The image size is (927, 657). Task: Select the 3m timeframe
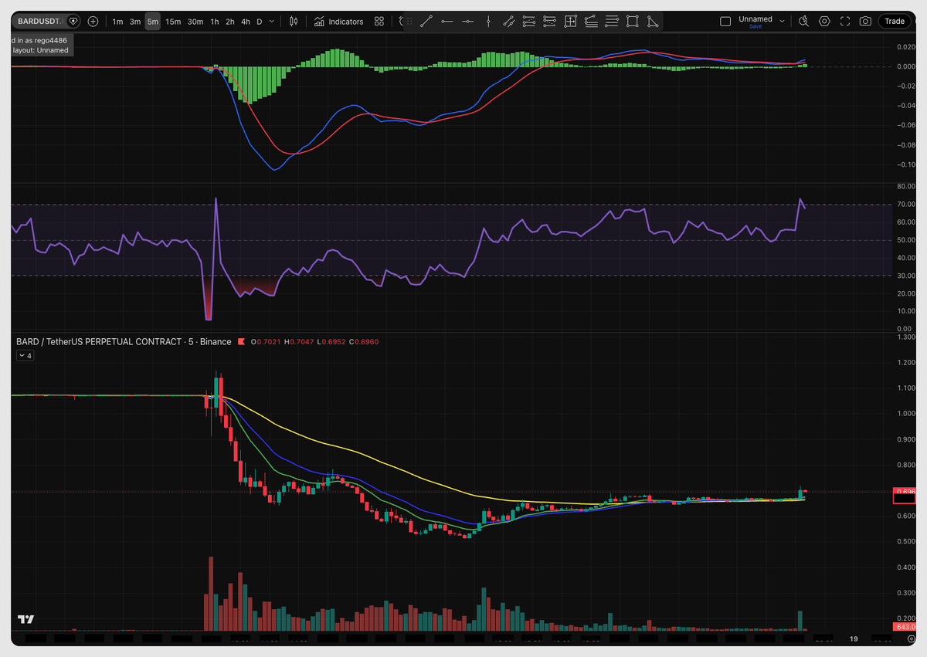135,22
